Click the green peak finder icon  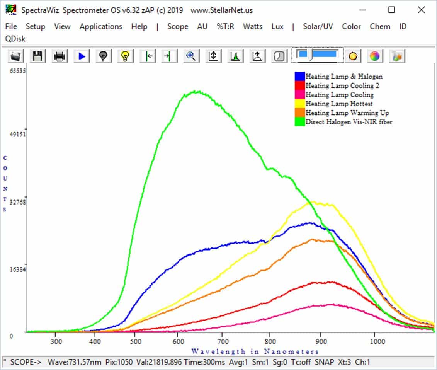pyautogui.click(x=235, y=56)
